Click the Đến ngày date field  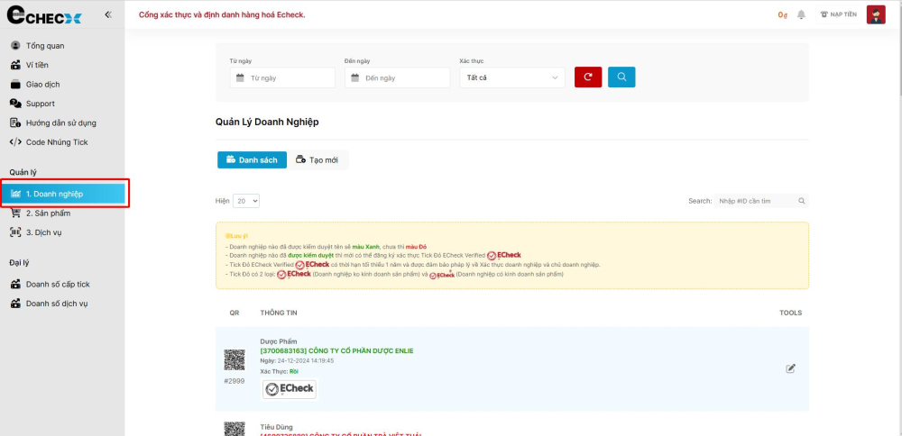pos(397,78)
